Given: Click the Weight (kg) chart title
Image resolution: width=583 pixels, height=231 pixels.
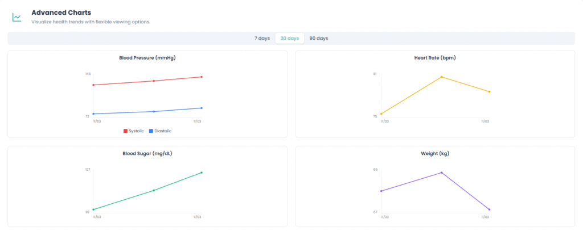Looking at the screenshot, I should point(435,153).
